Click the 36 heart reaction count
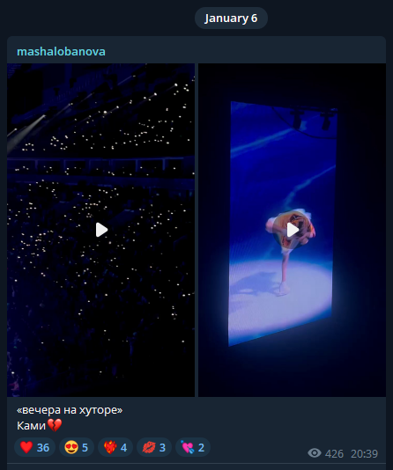 tap(43, 447)
